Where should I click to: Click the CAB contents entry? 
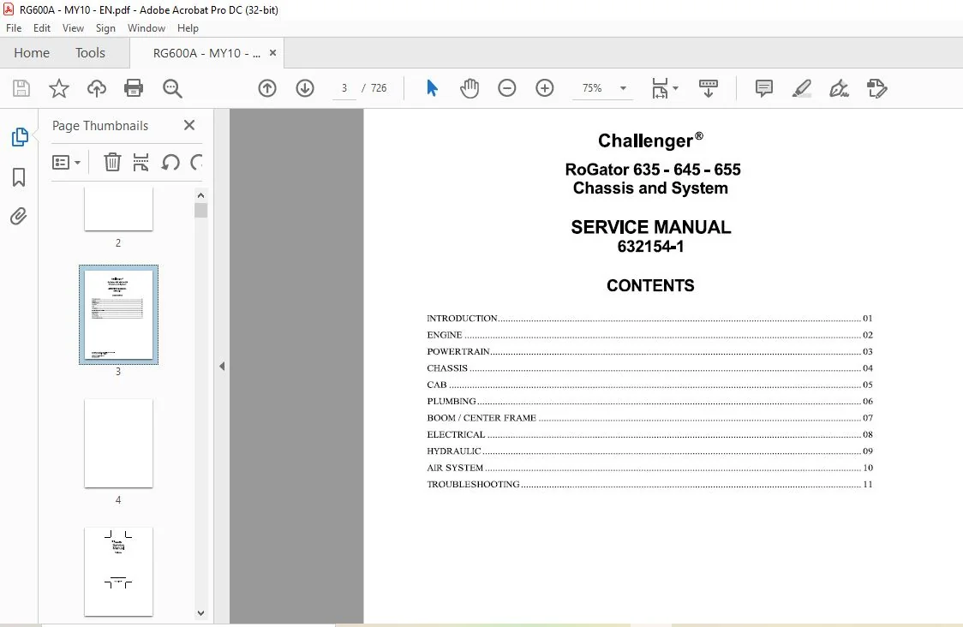click(x=649, y=385)
